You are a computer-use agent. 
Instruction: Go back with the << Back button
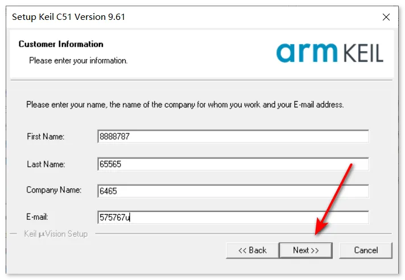(x=253, y=250)
